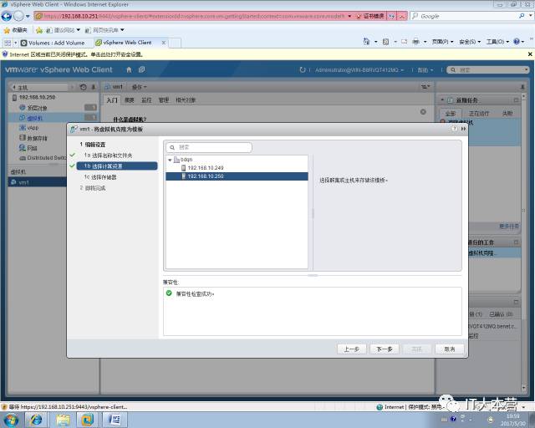
Task: Click step 1c select storage
Action: coord(100,177)
